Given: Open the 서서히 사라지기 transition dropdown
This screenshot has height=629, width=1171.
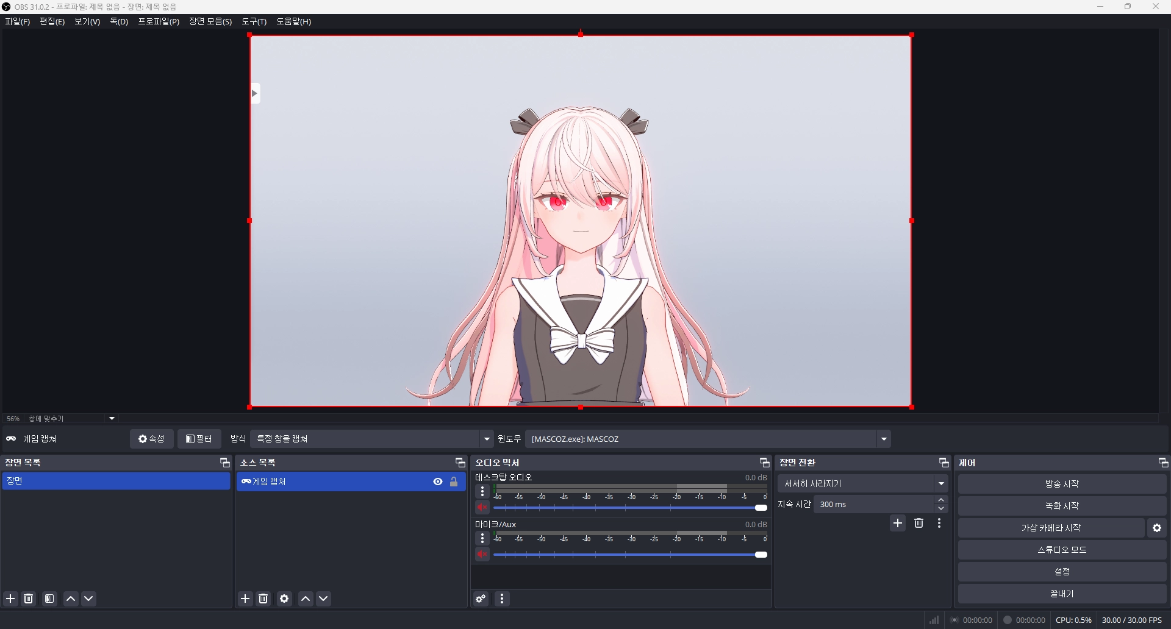Looking at the screenshot, I should 863,483.
